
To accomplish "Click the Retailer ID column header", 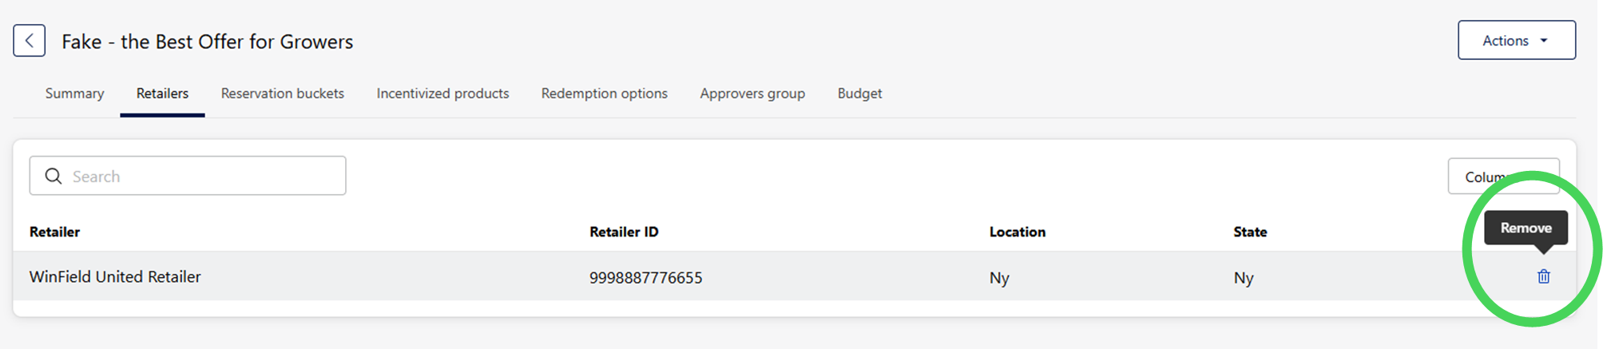I will click(x=624, y=232).
